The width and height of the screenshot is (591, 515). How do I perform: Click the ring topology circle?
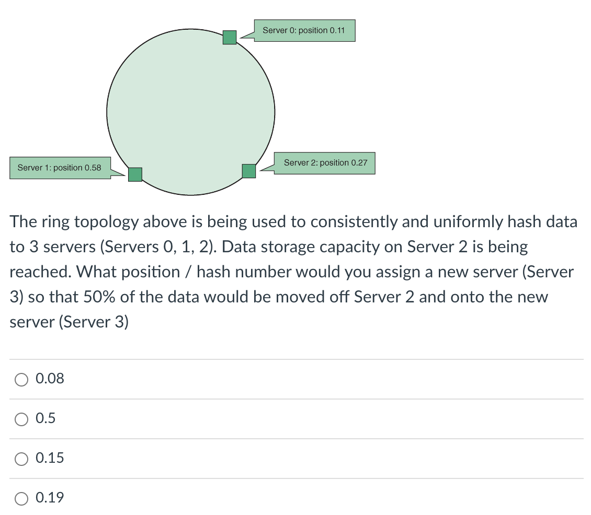coord(191,112)
